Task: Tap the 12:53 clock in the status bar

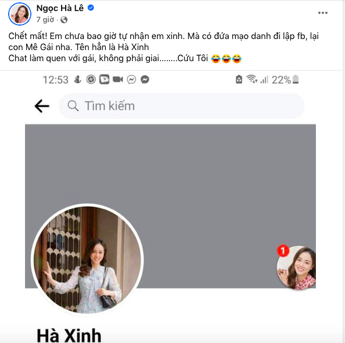Action: coord(55,80)
